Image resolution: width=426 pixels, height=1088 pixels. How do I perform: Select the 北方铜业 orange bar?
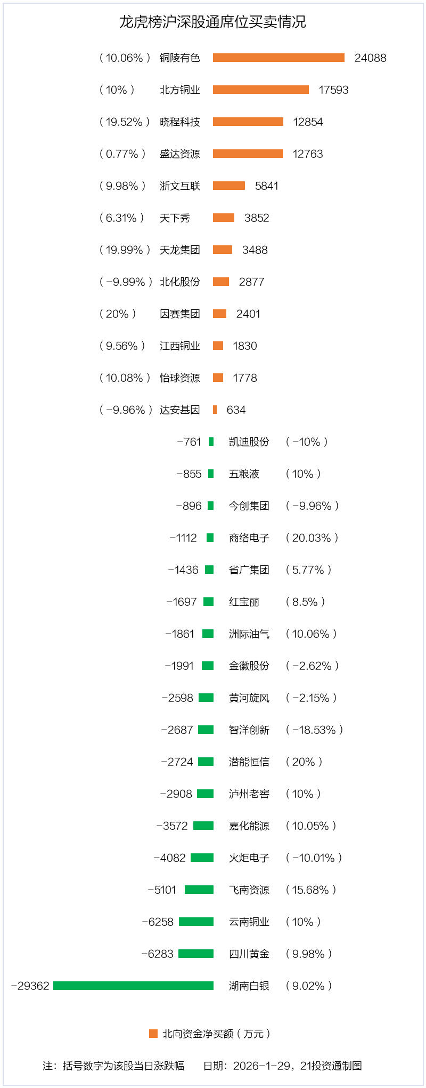point(261,90)
